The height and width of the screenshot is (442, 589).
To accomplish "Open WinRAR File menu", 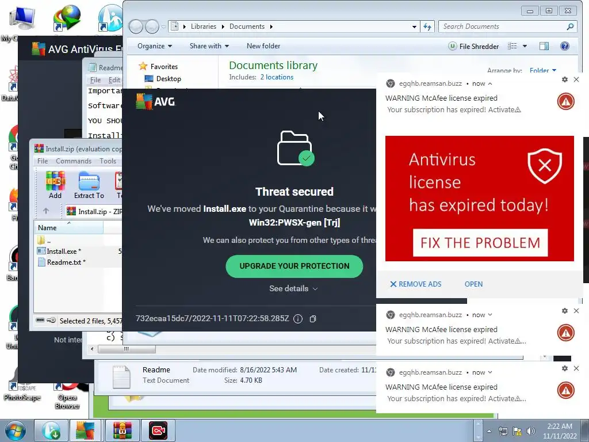I will pyautogui.click(x=43, y=161).
